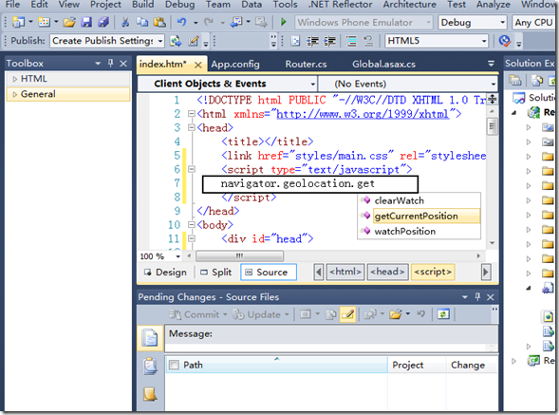Open the Architecture menu

410,5
